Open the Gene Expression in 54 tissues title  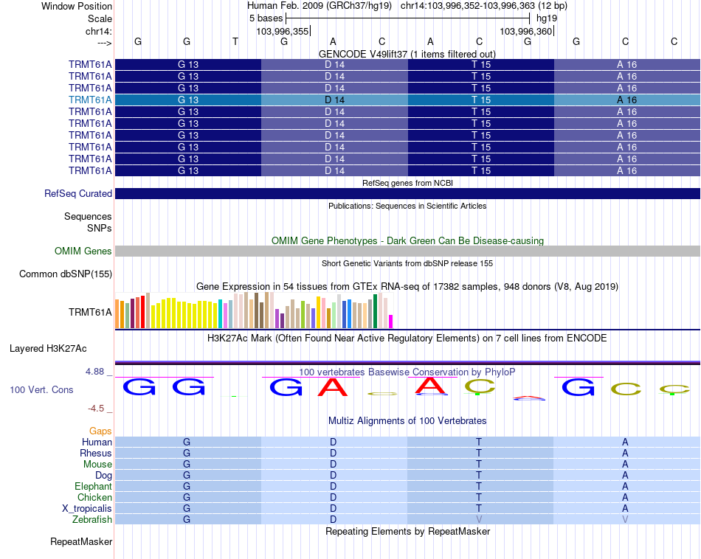(407, 286)
